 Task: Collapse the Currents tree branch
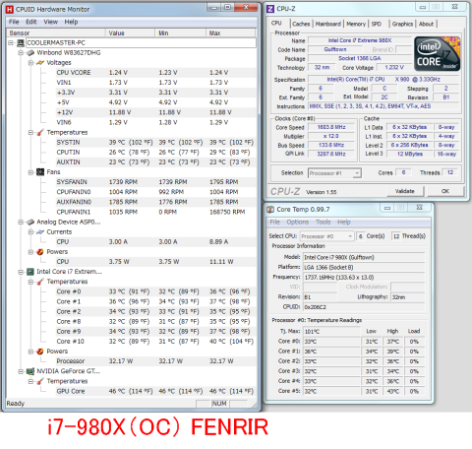[30, 231]
